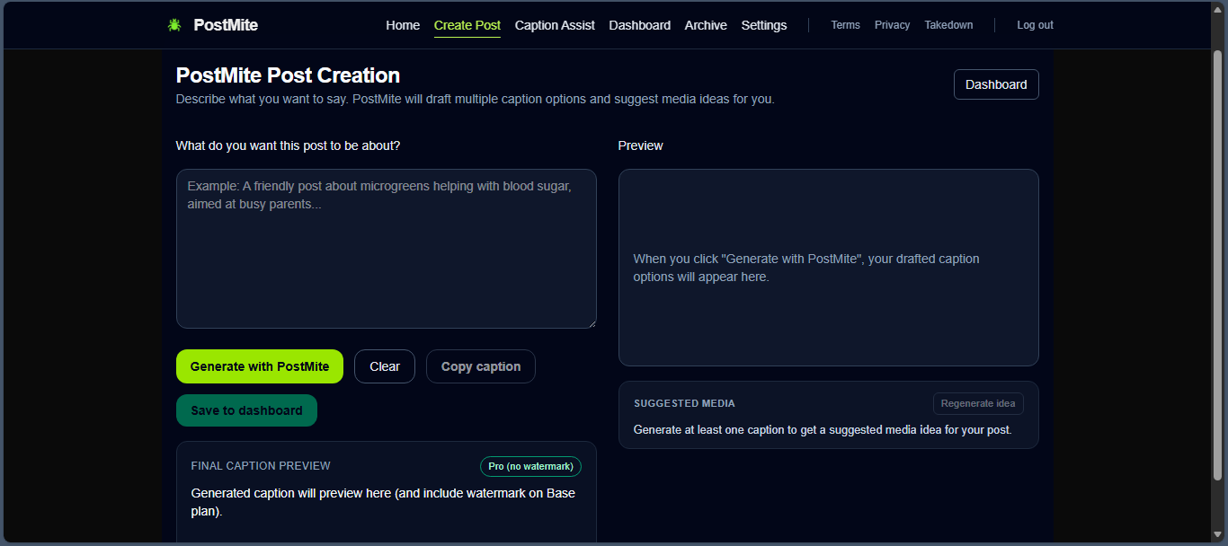The width and height of the screenshot is (1228, 546).
Task: Navigate to the Archive page
Action: click(706, 25)
